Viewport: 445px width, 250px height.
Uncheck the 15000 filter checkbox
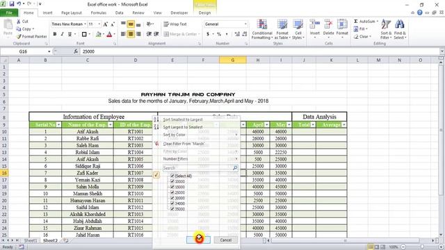(x=172, y=187)
